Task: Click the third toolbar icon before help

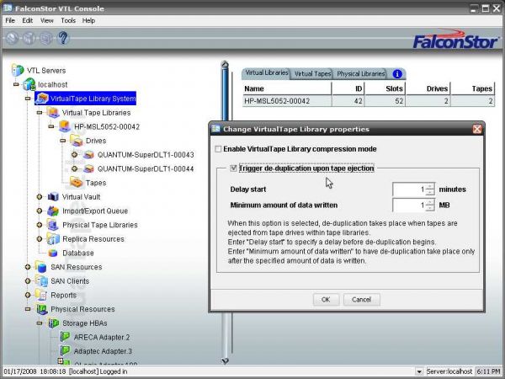Action: point(46,38)
